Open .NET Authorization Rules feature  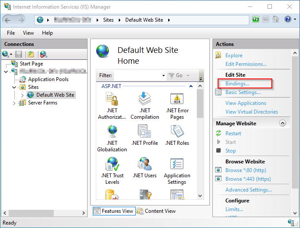(112, 106)
